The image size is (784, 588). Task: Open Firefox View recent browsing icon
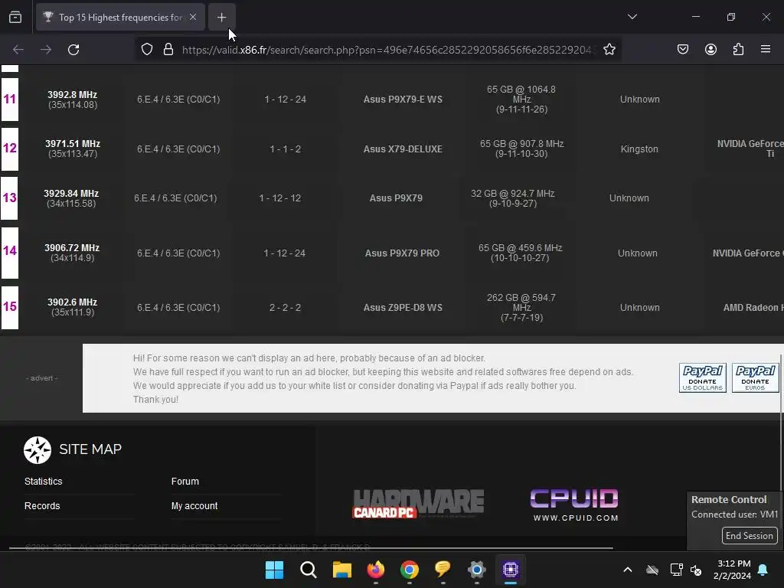[x=15, y=17]
